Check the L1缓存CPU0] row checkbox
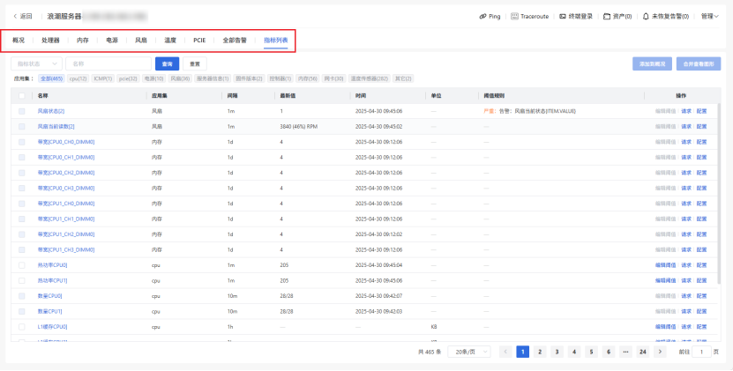 tap(21, 327)
